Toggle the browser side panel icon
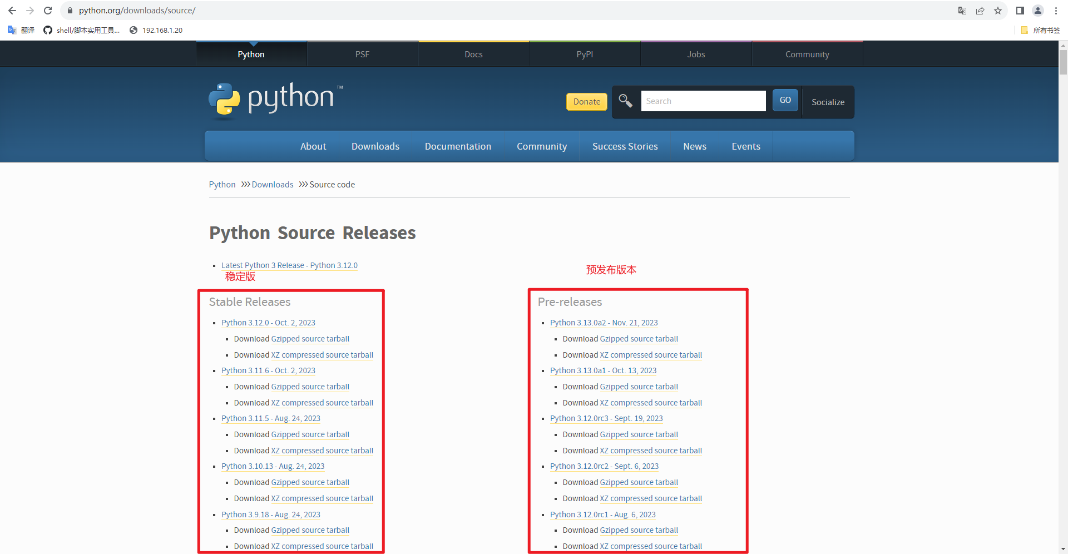This screenshot has height=554, width=1068. [1020, 11]
